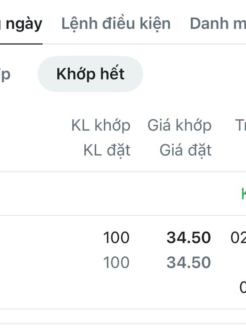Click the grey order volume 100
The height and width of the screenshot is (328, 246).
pyautogui.click(x=116, y=262)
